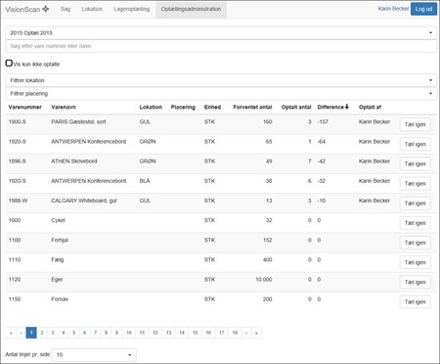
Task: Open the Lokation tab
Action: tap(92, 9)
